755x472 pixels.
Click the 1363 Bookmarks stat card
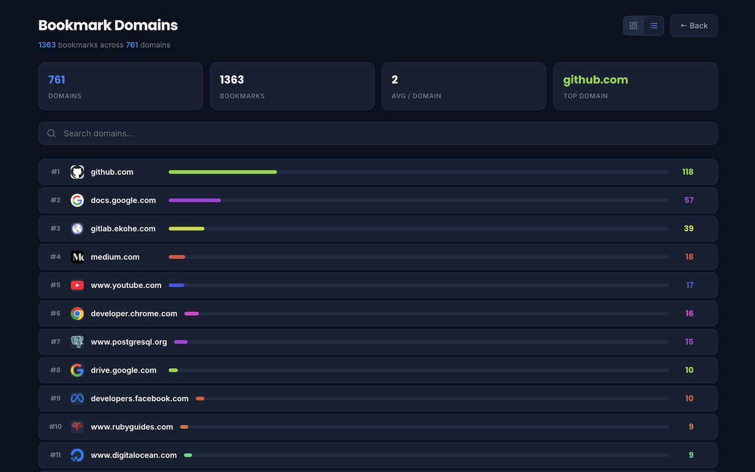pos(292,86)
